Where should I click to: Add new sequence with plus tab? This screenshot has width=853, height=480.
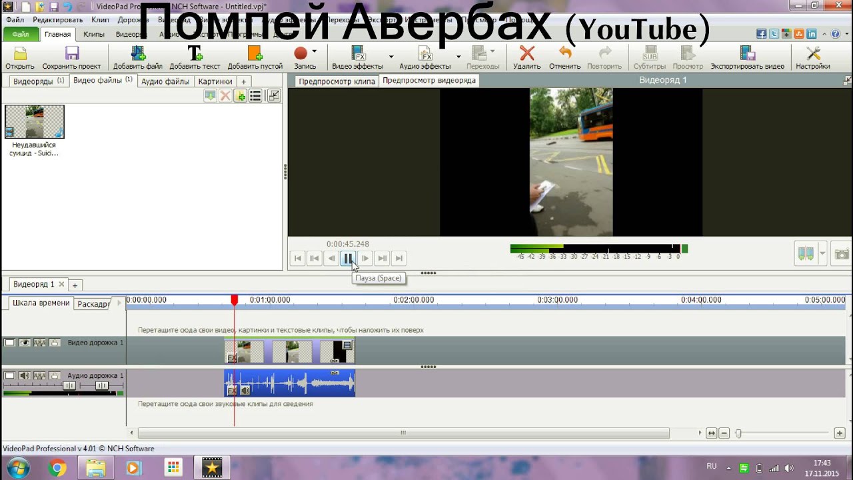click(75, 285)
